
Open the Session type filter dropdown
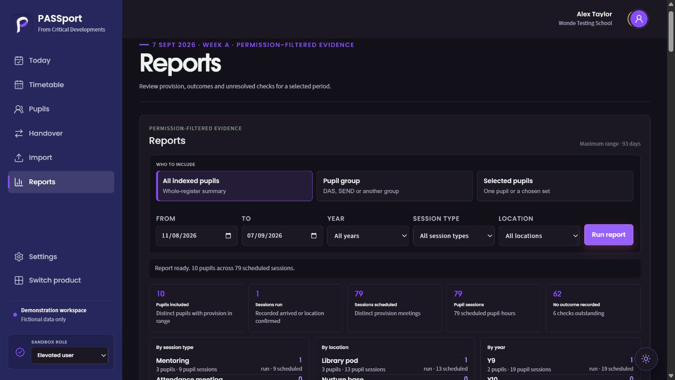(x=454, y=236)
